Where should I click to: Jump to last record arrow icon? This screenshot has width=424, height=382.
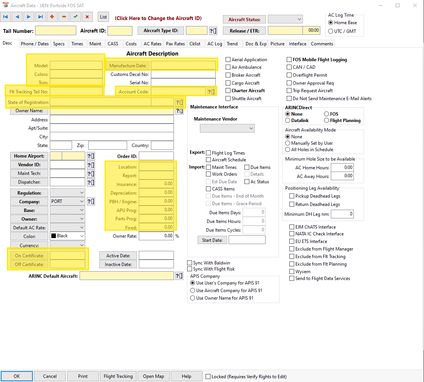40,17
